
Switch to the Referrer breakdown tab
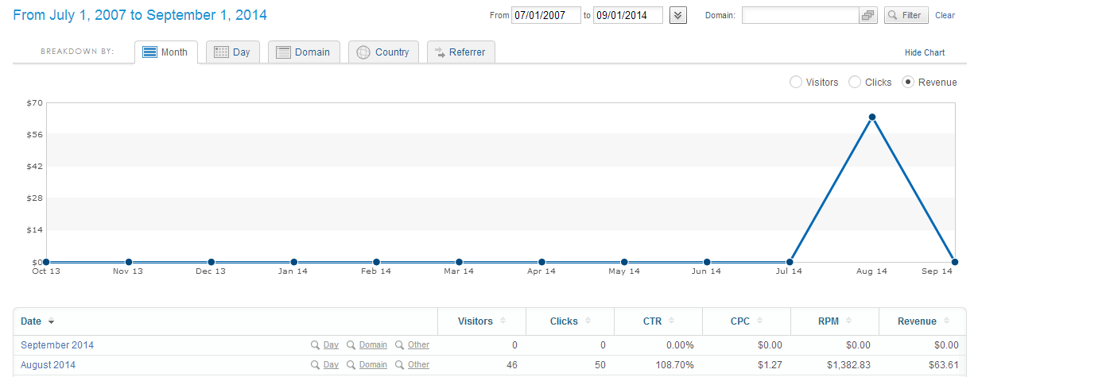coord(461,52)
